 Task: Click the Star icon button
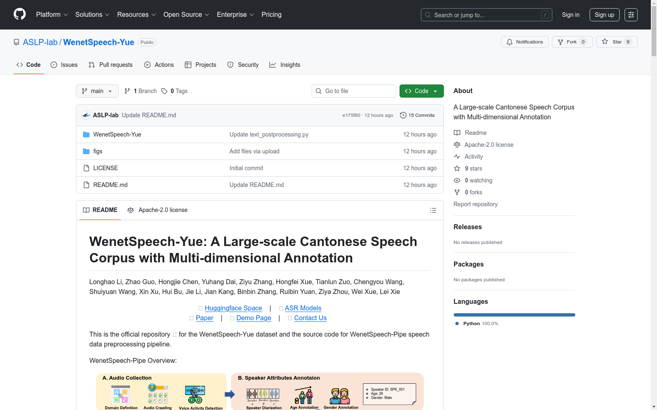click(x=605, y=42)
